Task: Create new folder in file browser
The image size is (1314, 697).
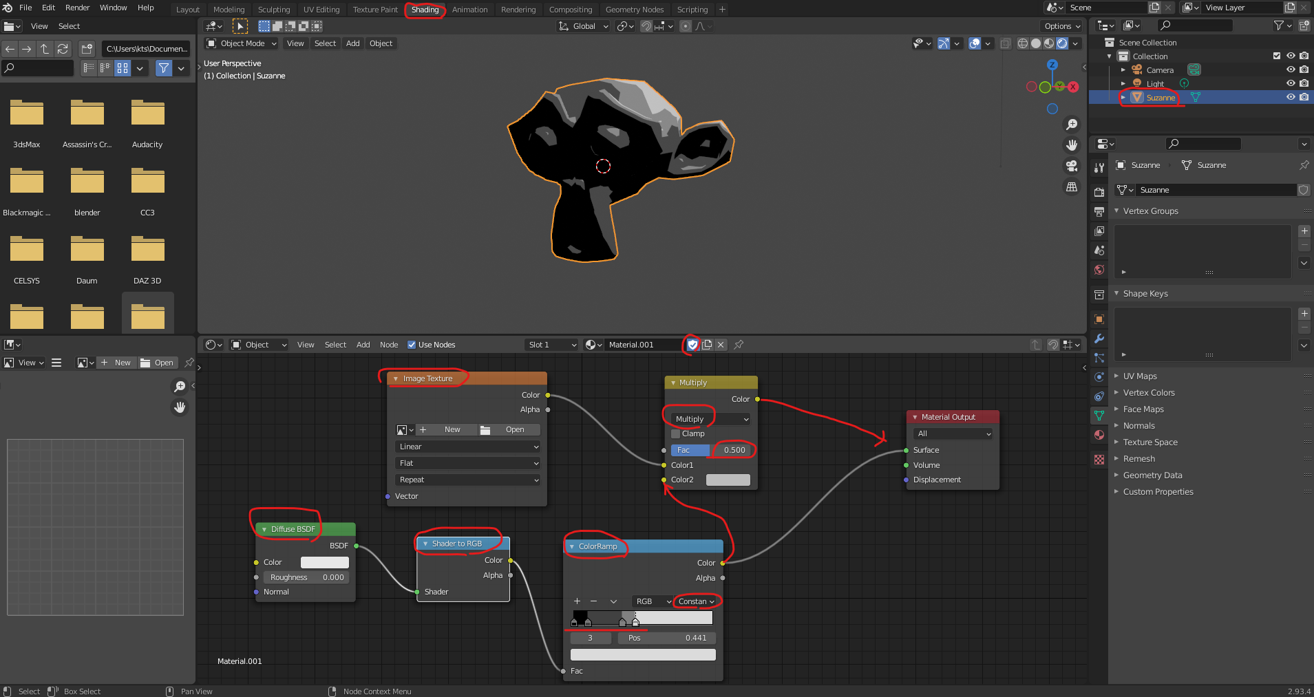Action: (x=87, y=49)
